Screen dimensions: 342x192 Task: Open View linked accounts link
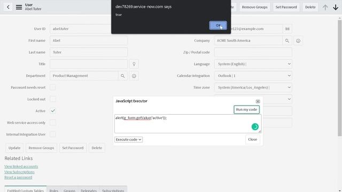pyautogui.click(x=21, y=166)
